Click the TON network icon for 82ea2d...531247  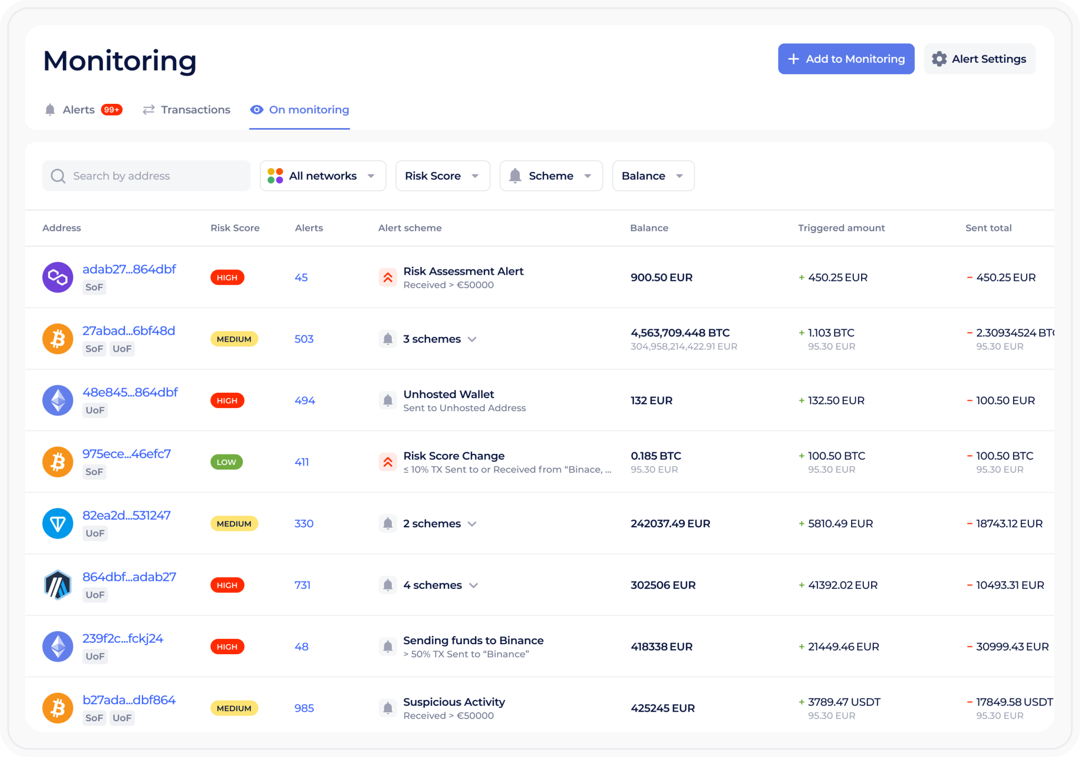tap(57, 523)
